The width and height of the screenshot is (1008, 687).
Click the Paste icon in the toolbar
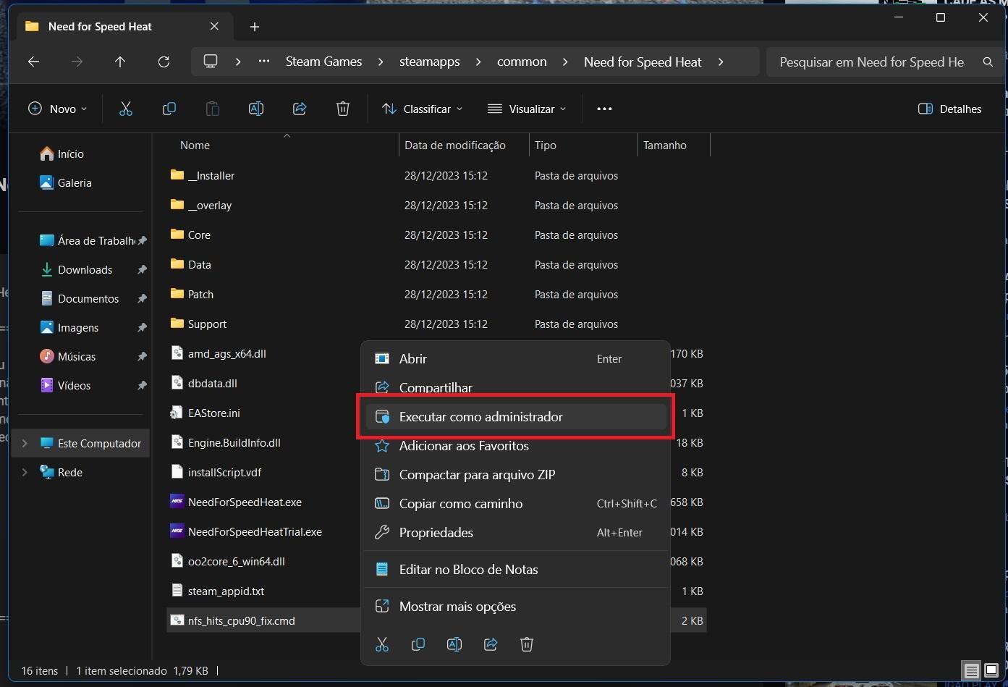coord(213,109)
